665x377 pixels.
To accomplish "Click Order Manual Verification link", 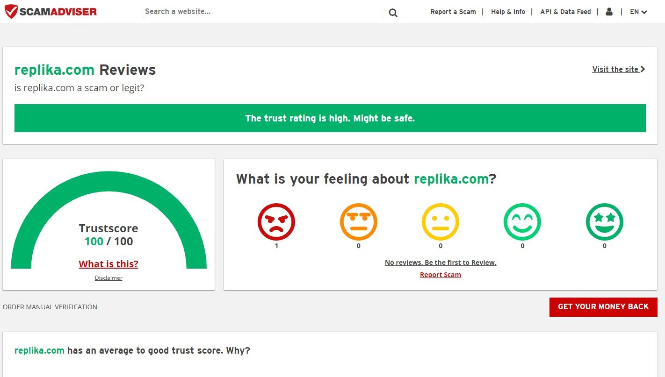I will [50, 307].
